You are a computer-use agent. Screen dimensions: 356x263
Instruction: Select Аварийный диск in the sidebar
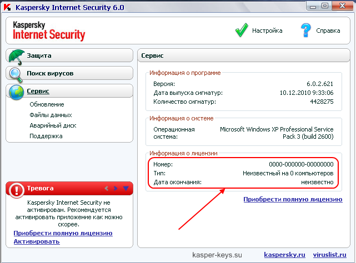[x=53, y=125]
